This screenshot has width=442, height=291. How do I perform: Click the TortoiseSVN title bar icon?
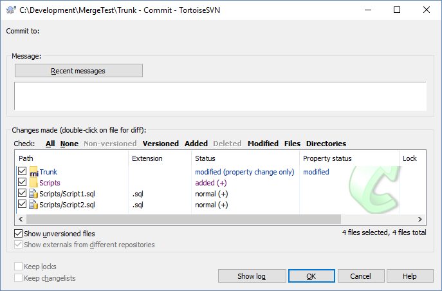coord(10,10)
